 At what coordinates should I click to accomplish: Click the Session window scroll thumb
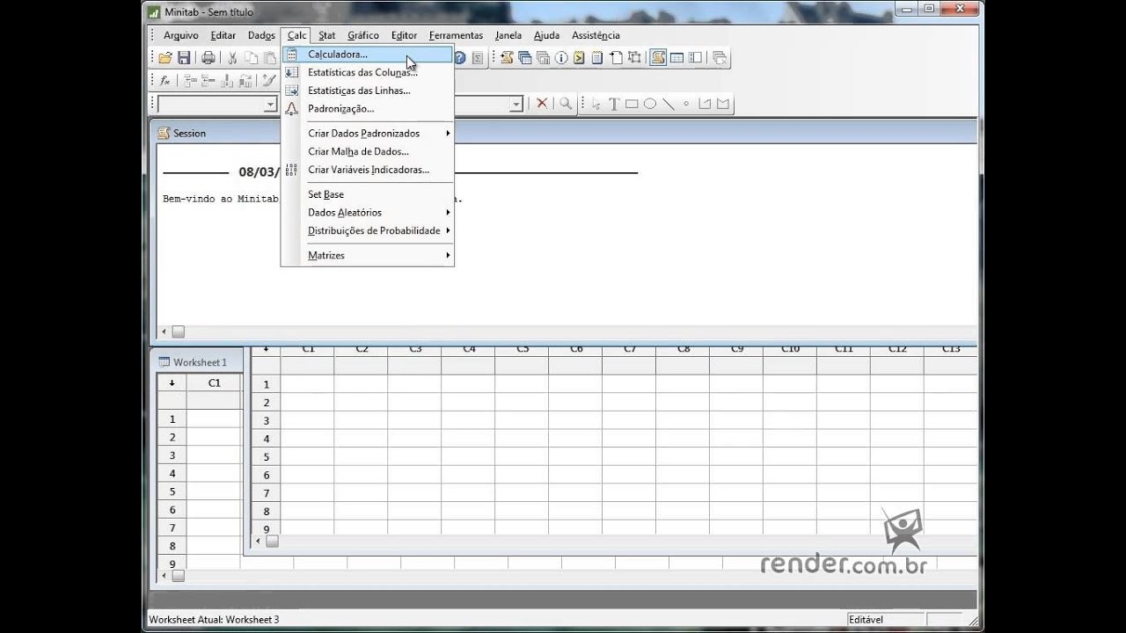(x=178, y=332)
